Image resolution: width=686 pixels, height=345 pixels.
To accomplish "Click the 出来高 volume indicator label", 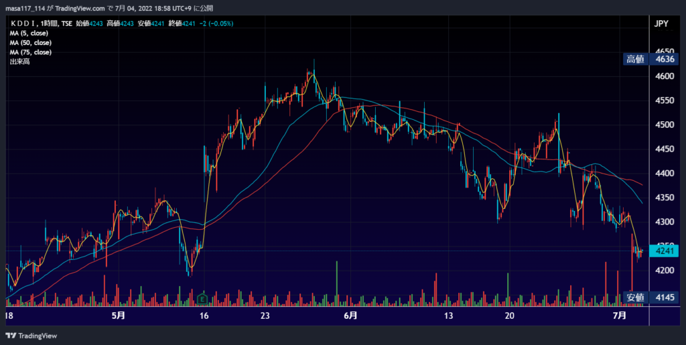I will click(19, 62).
